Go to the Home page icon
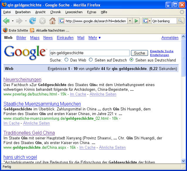Image resolution: width=187 pixels, height=171 pixels. 52,21
